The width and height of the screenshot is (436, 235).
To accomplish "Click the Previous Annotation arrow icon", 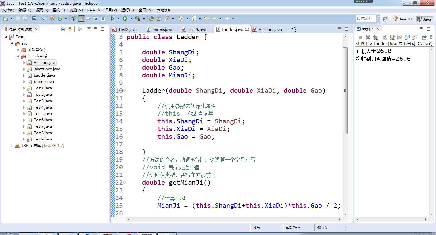I will pyautogui.click(x=193, y=19).
